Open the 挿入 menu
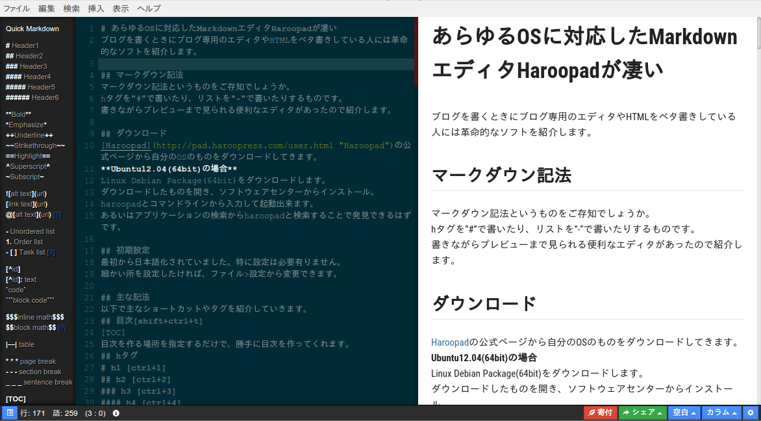Screen dimensions: 761x421 96,8
